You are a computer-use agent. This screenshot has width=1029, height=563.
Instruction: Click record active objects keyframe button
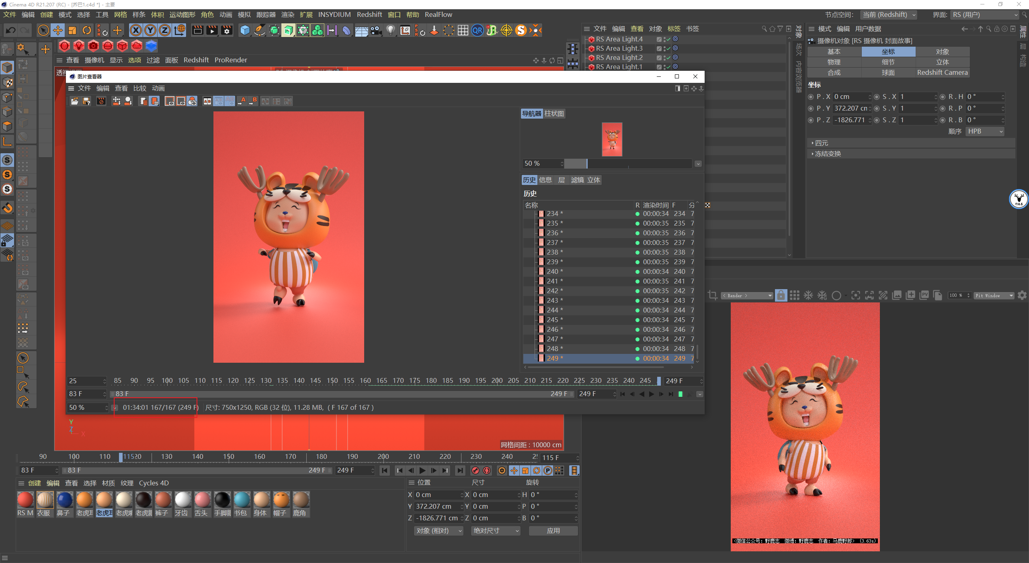pos(476,471)
